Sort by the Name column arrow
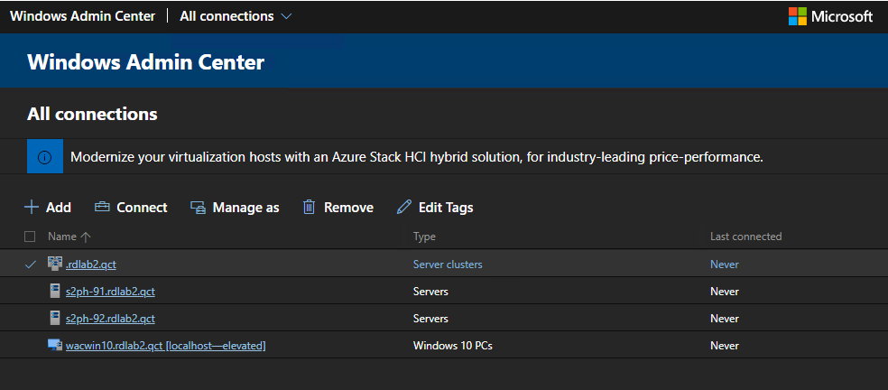The width and height of the screenshot is (888, 390). (86, 237)
